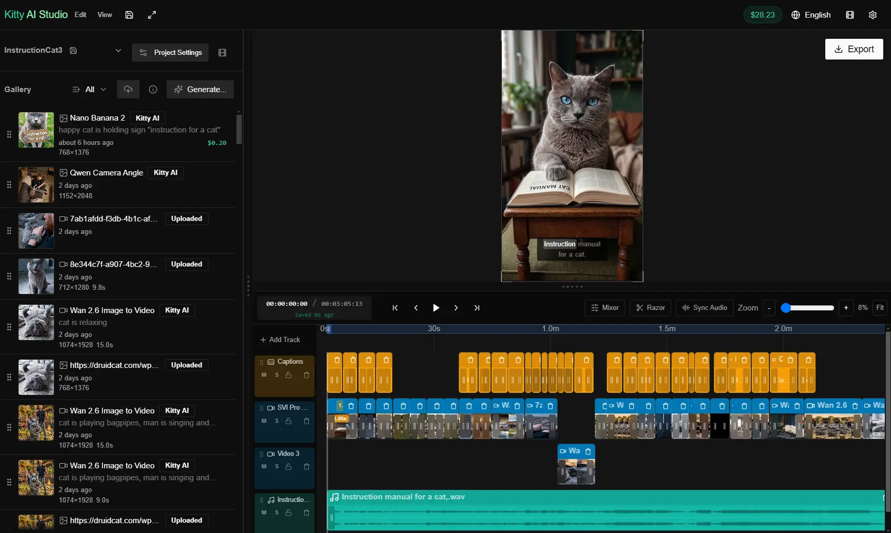This screenshot has width=891, height=533.
Task: Open Project Settings
Action: [171, 52]
